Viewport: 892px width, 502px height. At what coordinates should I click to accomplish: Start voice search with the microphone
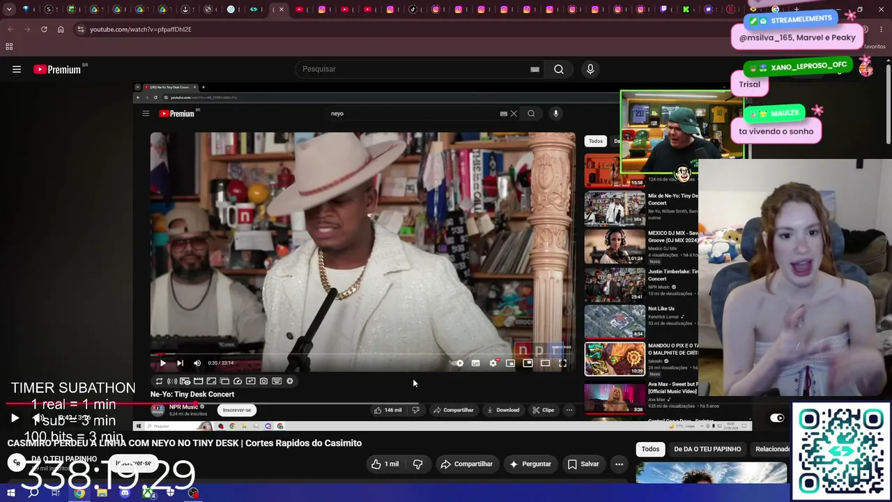[x=590, y=69]
